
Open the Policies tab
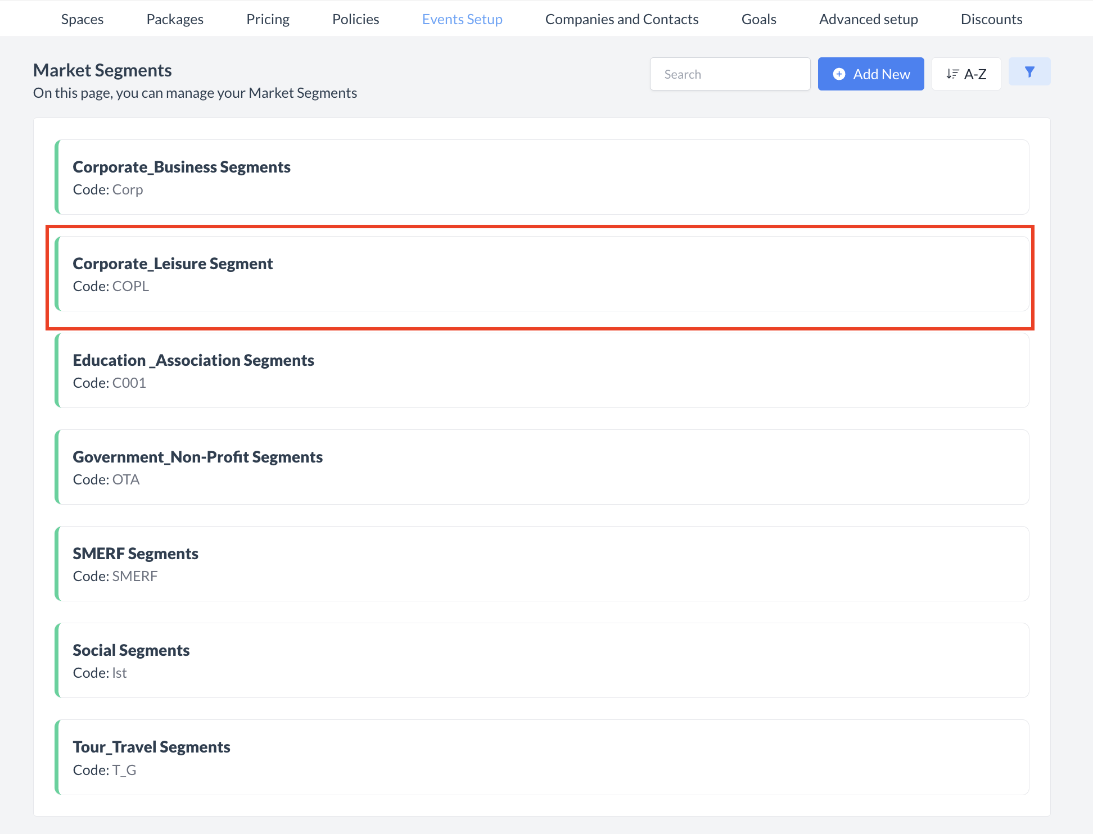pos(355,19)
